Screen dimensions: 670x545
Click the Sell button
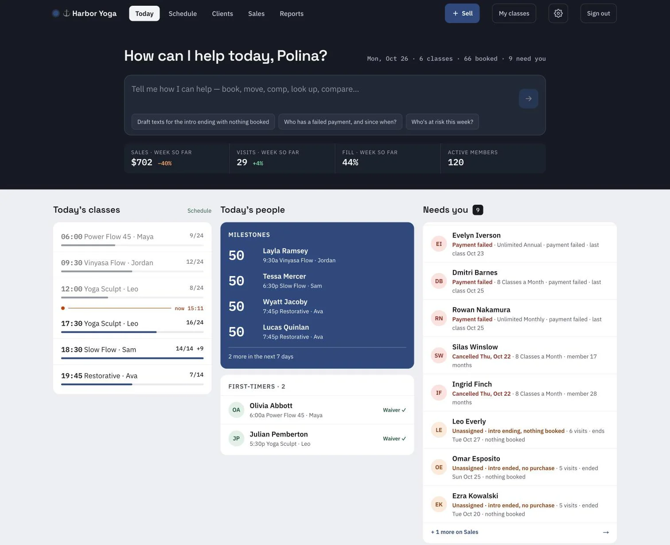coord(462,13)
